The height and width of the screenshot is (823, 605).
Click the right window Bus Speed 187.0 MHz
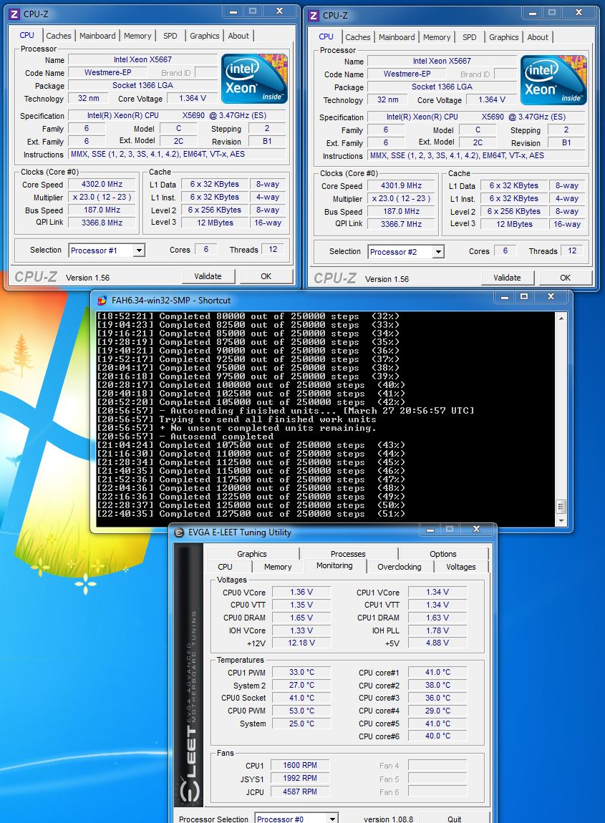pos(401,212)
